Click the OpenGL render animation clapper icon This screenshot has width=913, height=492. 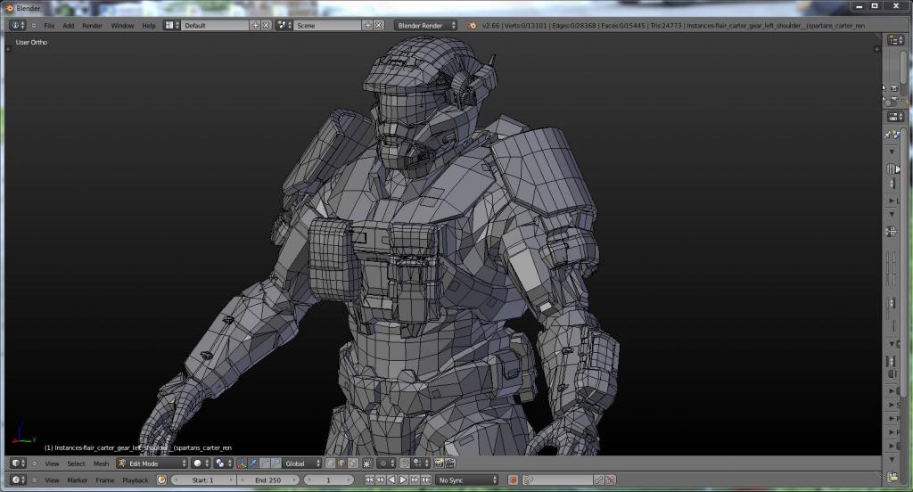tap(450, 463)
